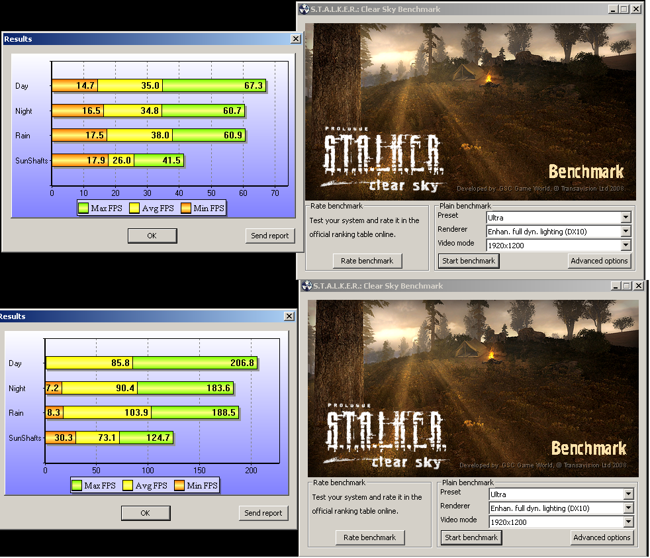Click the Day max FPS bar showing 206.8
This screenshot has height=558, width=650.
coord(195,363)
